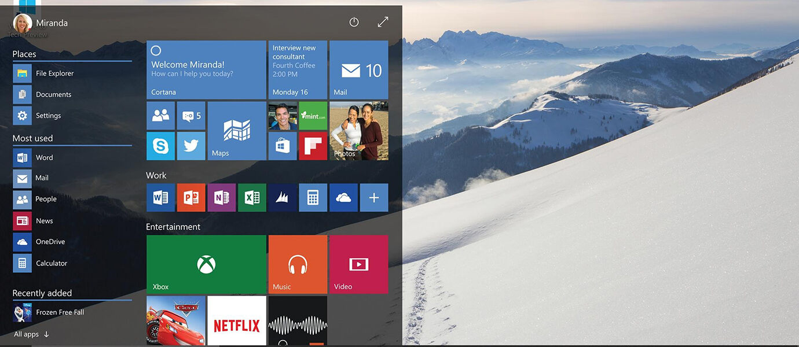Open the Miranda user account menu

[x=40, y=23]
